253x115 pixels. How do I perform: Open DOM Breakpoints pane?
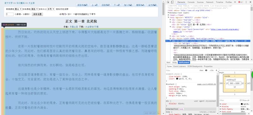click(x=195, y=66)
